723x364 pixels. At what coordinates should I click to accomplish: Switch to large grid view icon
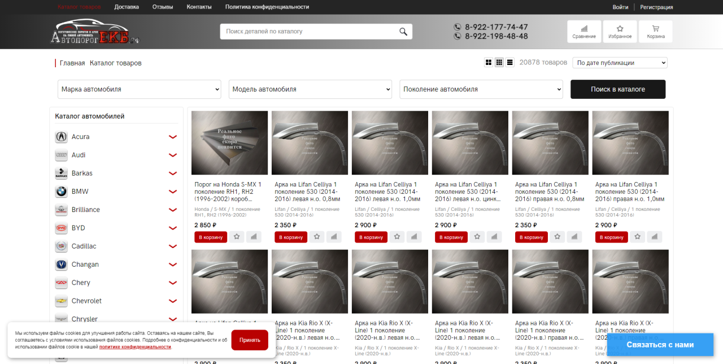(x=489, y=63)
